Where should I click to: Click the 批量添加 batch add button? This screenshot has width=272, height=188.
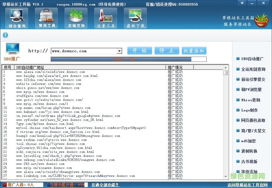194,51
